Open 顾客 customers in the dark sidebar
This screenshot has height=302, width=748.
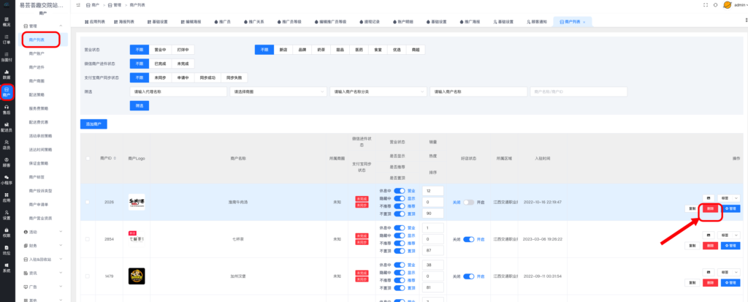pos(7,162)
